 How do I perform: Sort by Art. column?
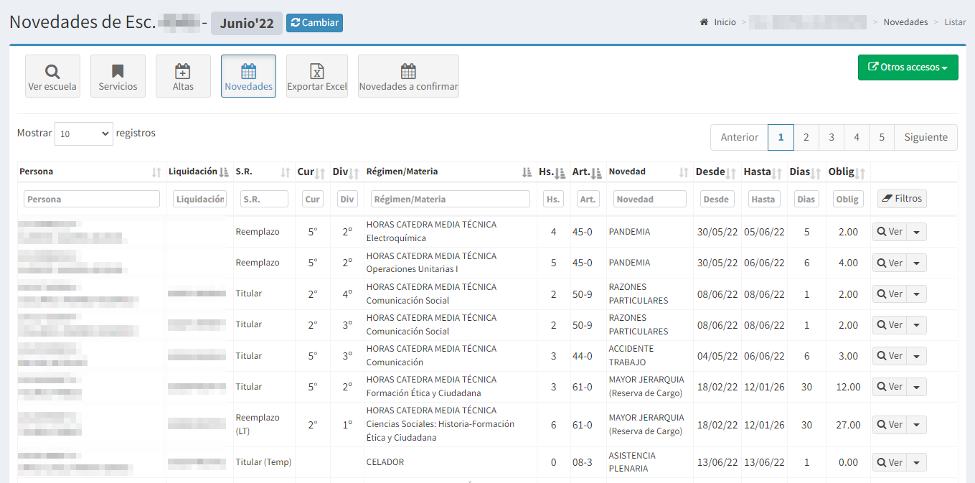[x=588, y=172]
